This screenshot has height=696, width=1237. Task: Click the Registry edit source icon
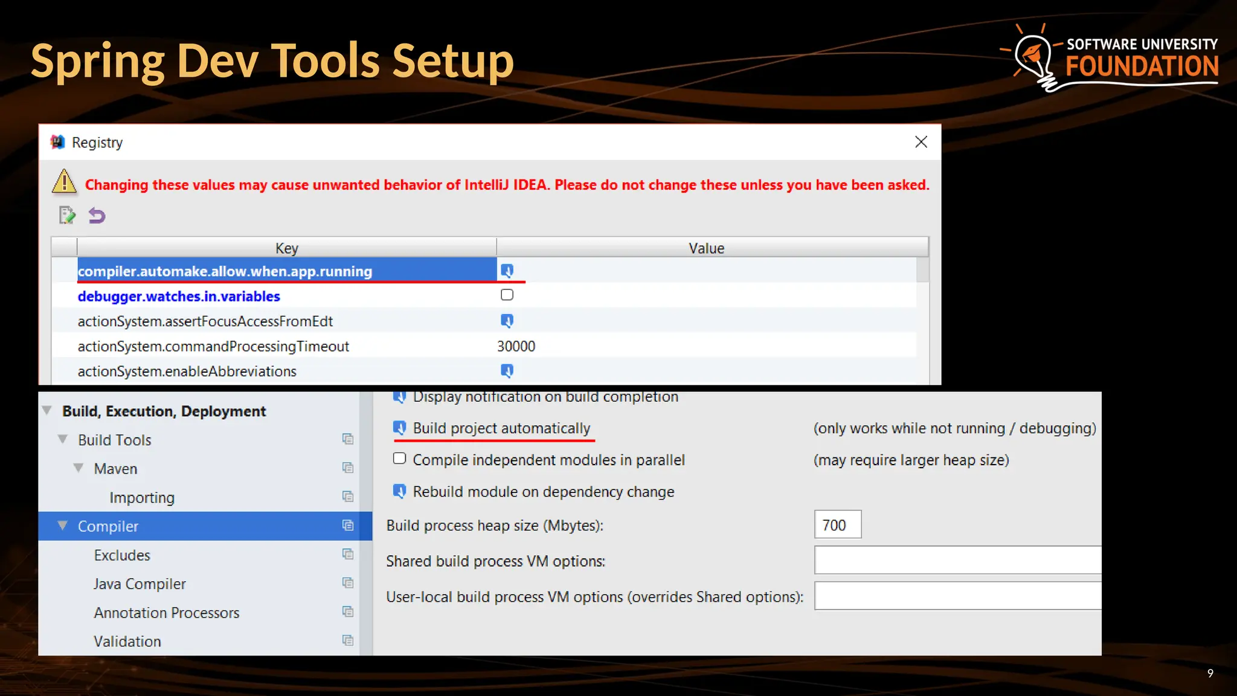tap(67, 215)
